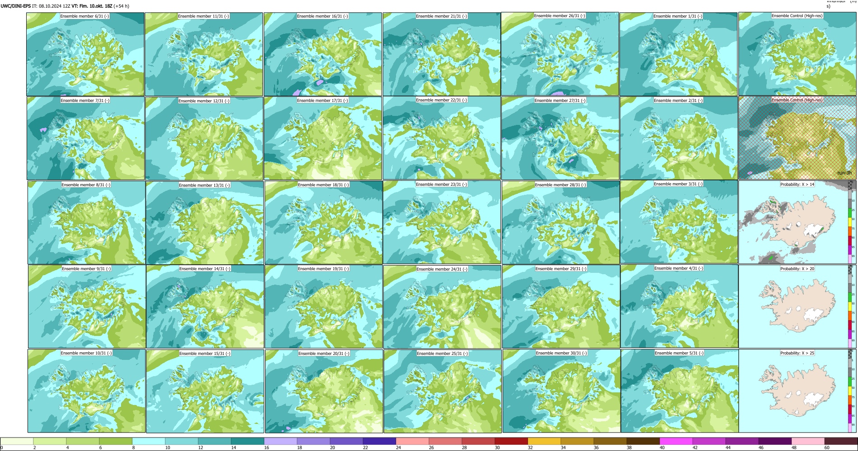The height and width of the screenshot is (451, 858).
Task: Open the Ensemble member 12/31 map panel
Action: [204, 138]
